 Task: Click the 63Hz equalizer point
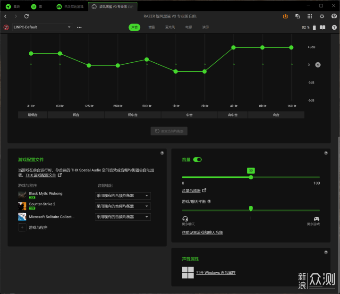60,53
